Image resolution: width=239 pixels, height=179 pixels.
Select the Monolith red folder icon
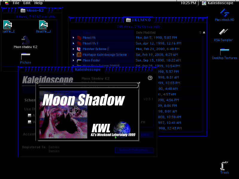[79, 38]
